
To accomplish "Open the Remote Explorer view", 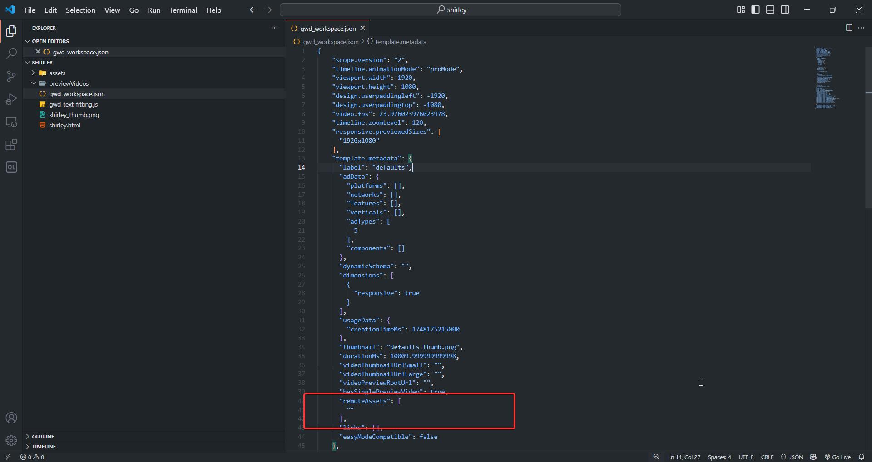I will click(11, 122).
